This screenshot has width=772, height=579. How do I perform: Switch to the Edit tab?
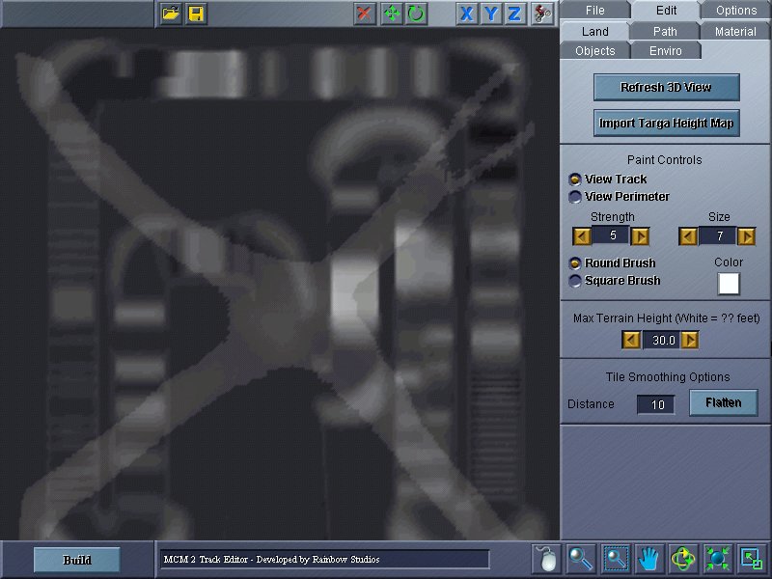666,11
